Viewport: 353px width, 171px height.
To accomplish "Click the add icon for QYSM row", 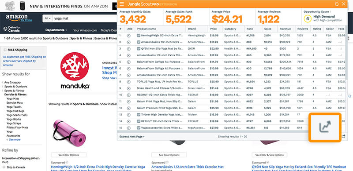I will (128, 49).
